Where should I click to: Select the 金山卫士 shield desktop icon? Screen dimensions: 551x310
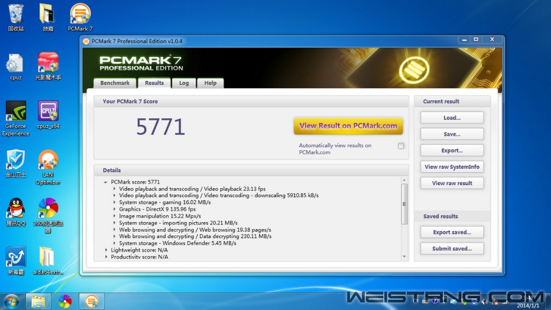pyautogui.click(x=16, y=164)
